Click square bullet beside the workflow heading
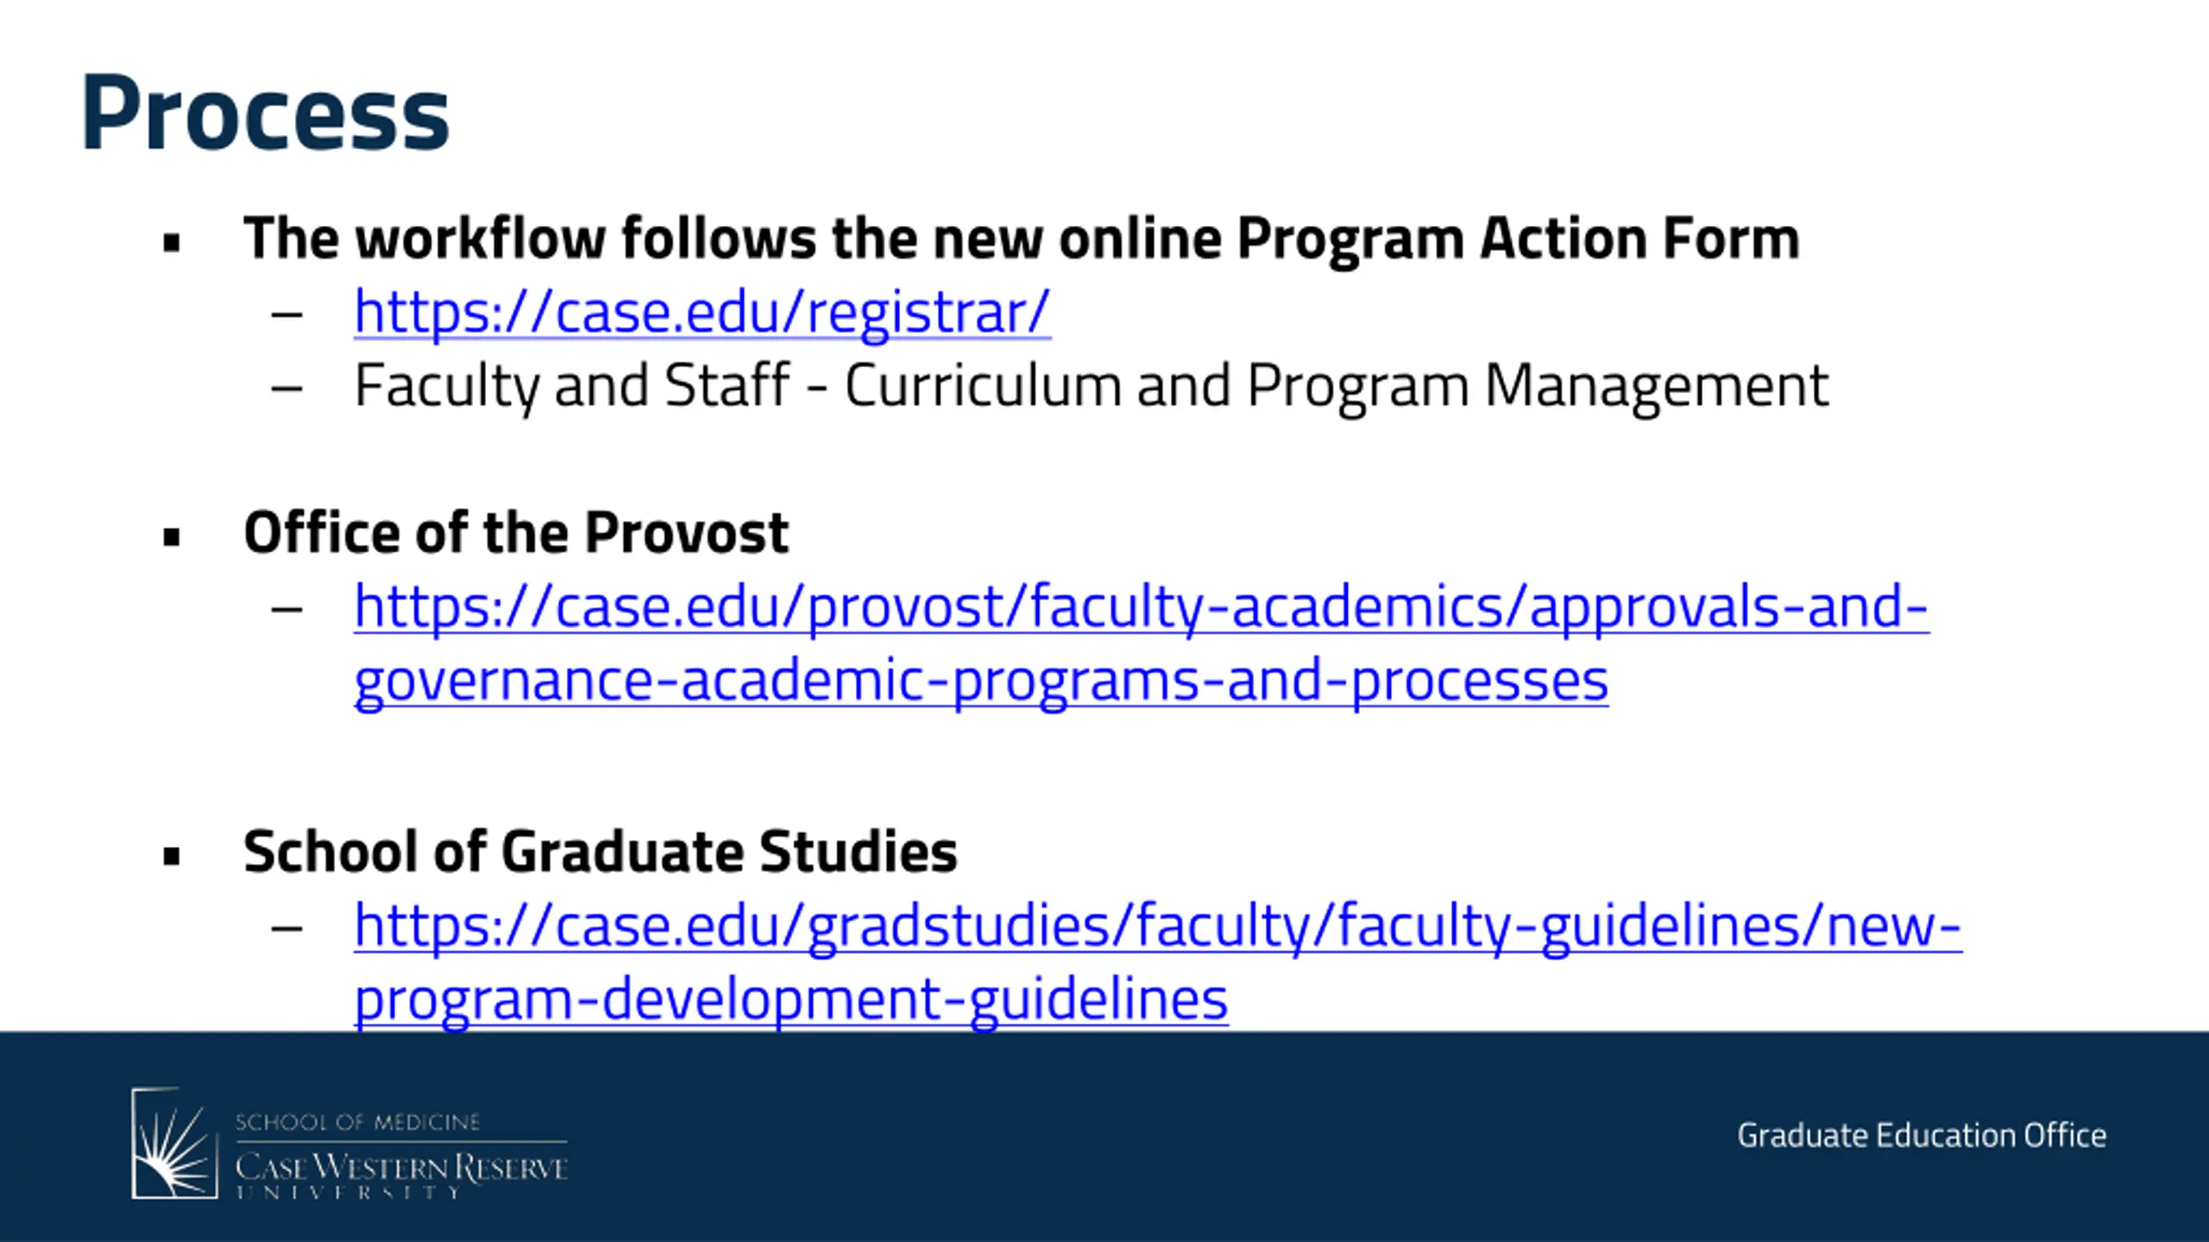 (x=172, y=243)
